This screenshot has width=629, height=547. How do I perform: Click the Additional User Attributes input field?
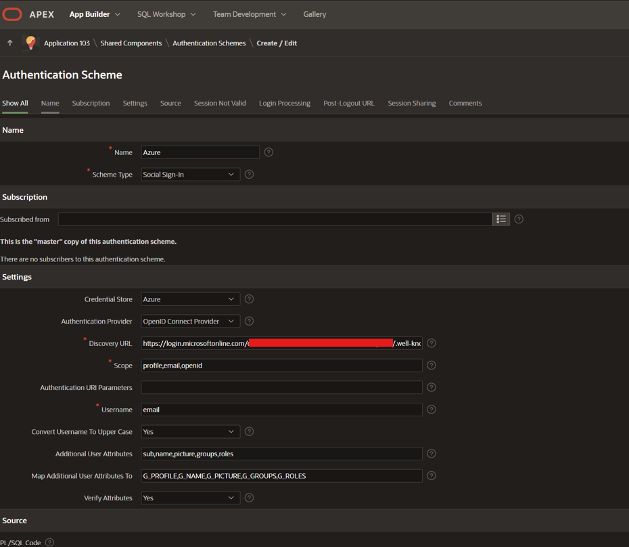click(281, 454)
